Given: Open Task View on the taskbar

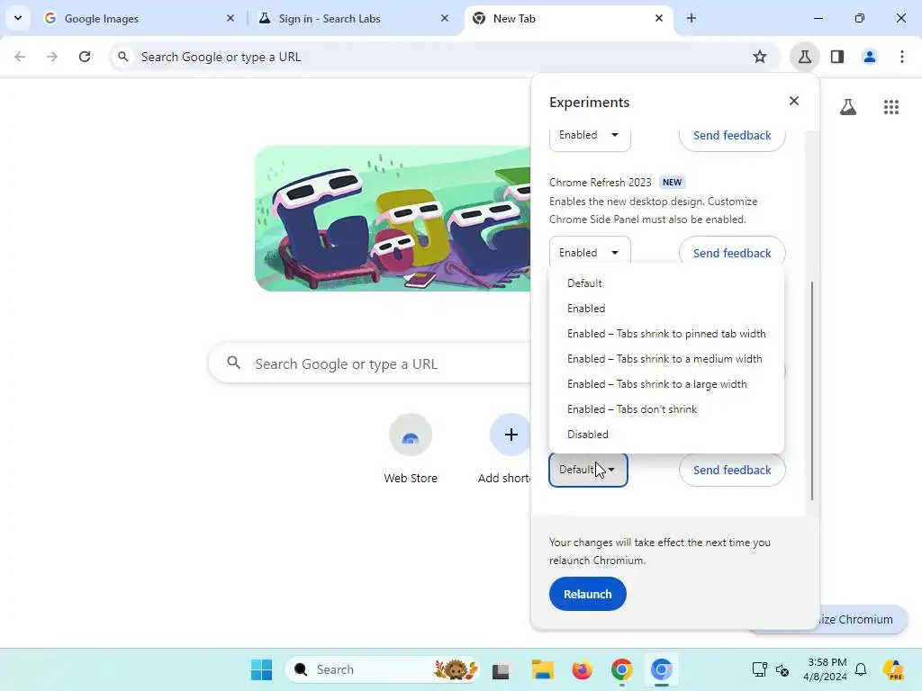Looking at the screenshot, I should [x=501, y=669].
